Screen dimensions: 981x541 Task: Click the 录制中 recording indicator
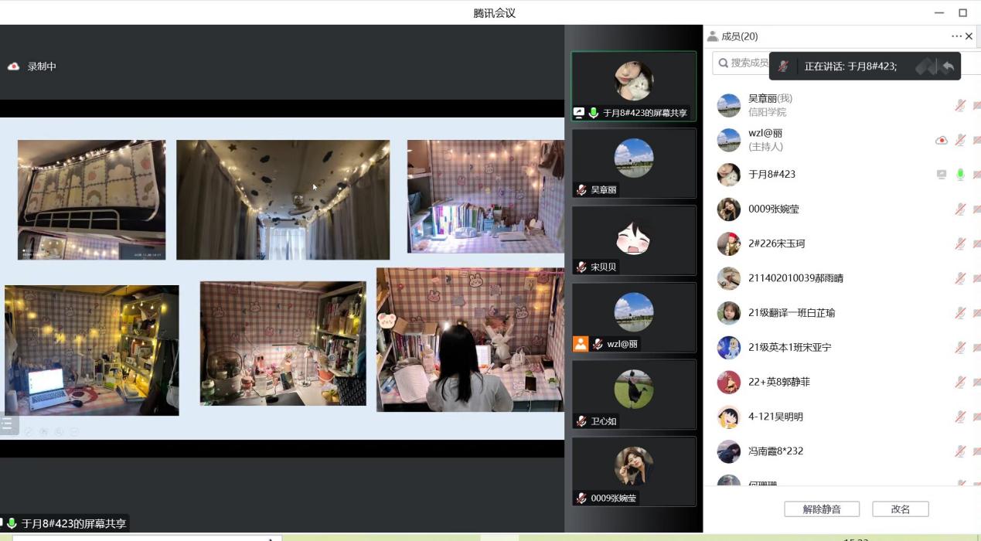33,66
